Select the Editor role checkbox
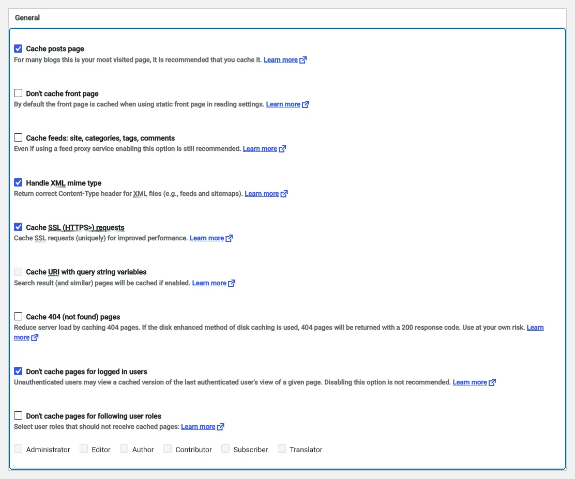The image size is (575, 479). coord(84,449)
